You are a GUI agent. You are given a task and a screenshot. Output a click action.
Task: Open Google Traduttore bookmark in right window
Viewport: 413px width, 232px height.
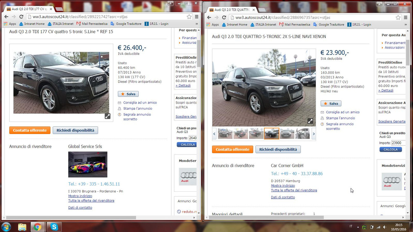328,25
